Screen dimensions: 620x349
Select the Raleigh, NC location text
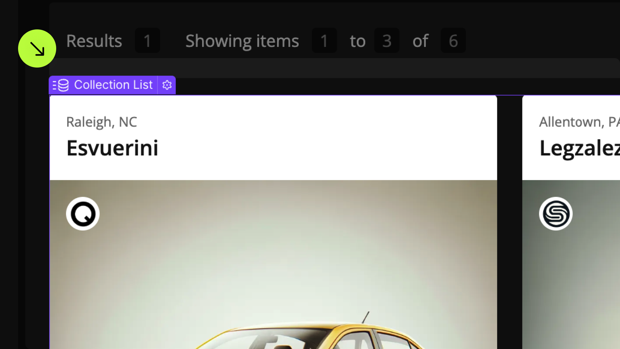[x=102, y=122]
